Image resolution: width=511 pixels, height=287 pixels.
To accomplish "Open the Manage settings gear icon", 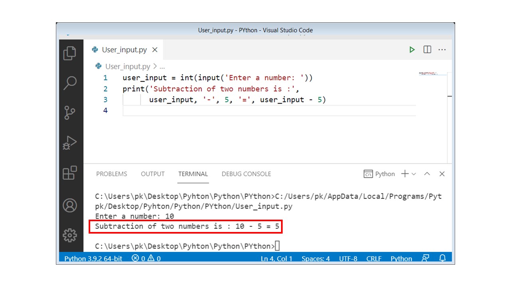I will pyautogui.click(x=70, y=236).
